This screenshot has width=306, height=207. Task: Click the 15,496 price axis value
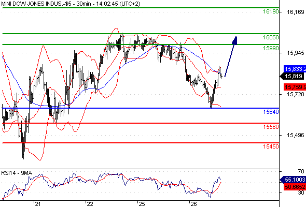[296, 135]
